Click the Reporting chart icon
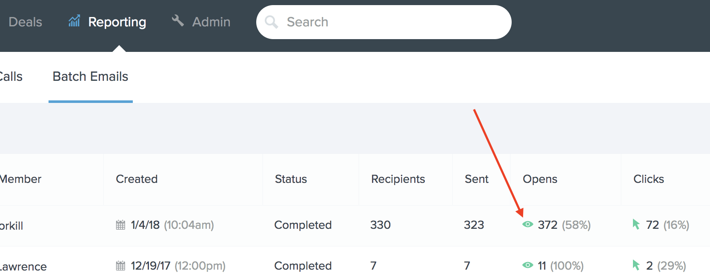The width and height of the screenshot is (710, 279). pyautogui.click(x=74, y=20)
